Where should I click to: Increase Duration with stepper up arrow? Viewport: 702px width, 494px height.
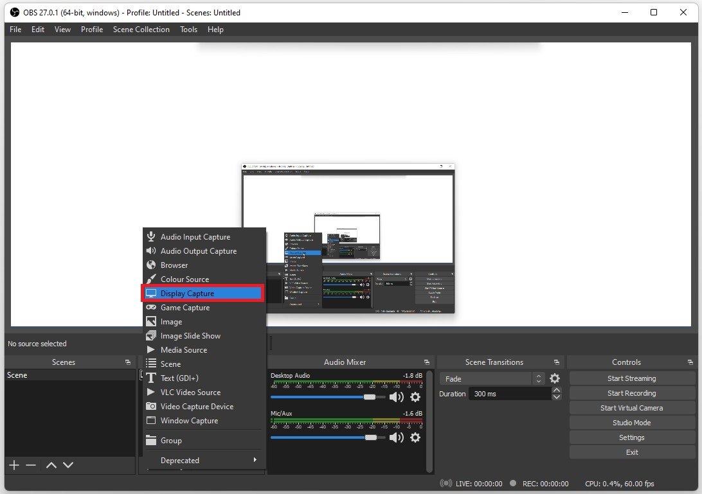(557, 391)
